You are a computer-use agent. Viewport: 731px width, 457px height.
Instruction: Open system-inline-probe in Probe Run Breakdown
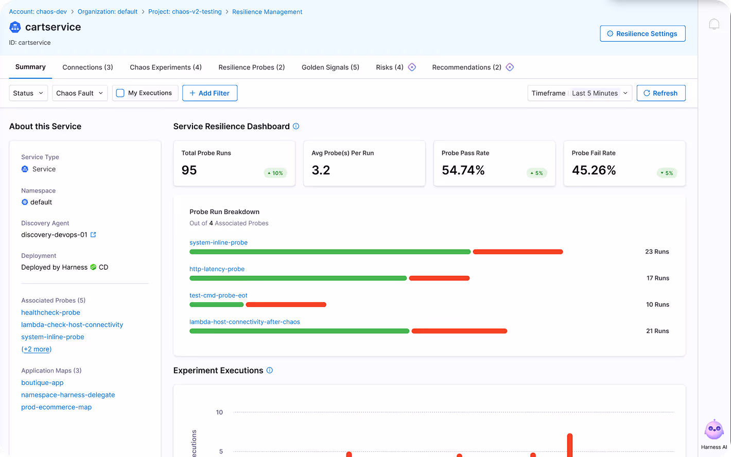click(218, 242)
